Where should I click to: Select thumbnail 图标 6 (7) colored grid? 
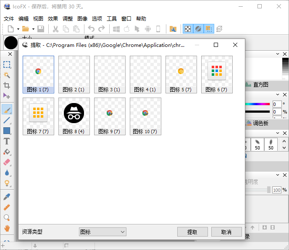[x=217, y=75]
